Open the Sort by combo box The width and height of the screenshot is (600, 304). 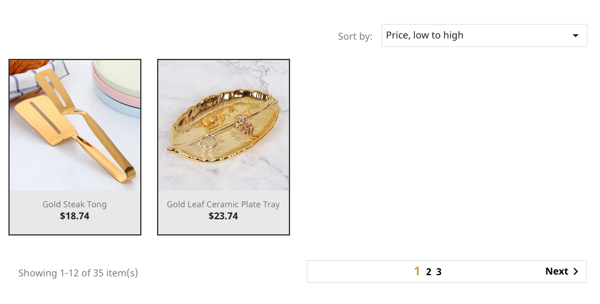484,35
